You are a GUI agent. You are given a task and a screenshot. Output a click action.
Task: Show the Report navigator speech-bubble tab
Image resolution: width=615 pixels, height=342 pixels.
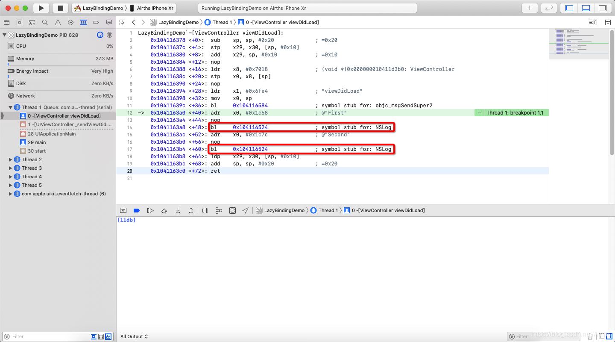point(109,22)
